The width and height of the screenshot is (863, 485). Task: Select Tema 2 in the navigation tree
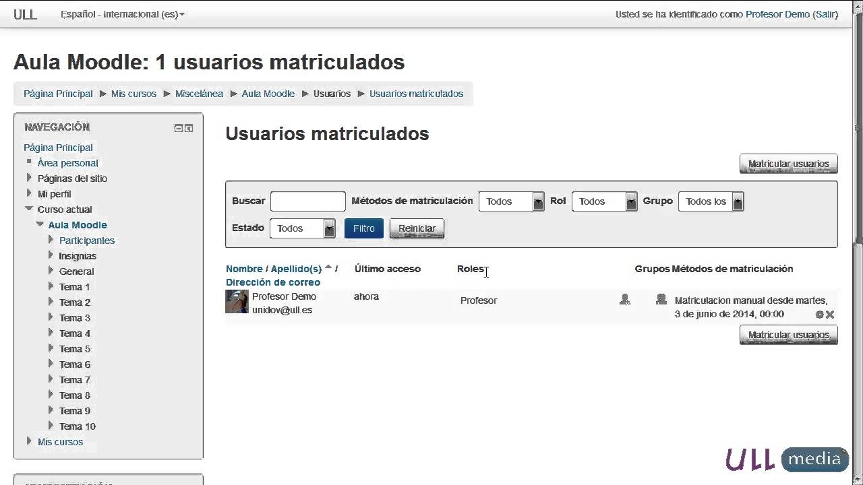75,302
